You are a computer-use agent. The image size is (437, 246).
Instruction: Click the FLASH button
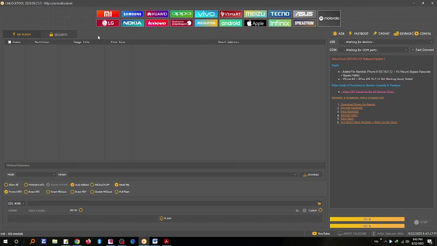point(165,218)
